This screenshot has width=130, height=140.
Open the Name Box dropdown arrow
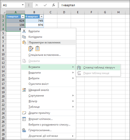[23, 5]
